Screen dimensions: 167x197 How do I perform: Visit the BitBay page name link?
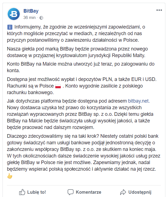(31, 11)
